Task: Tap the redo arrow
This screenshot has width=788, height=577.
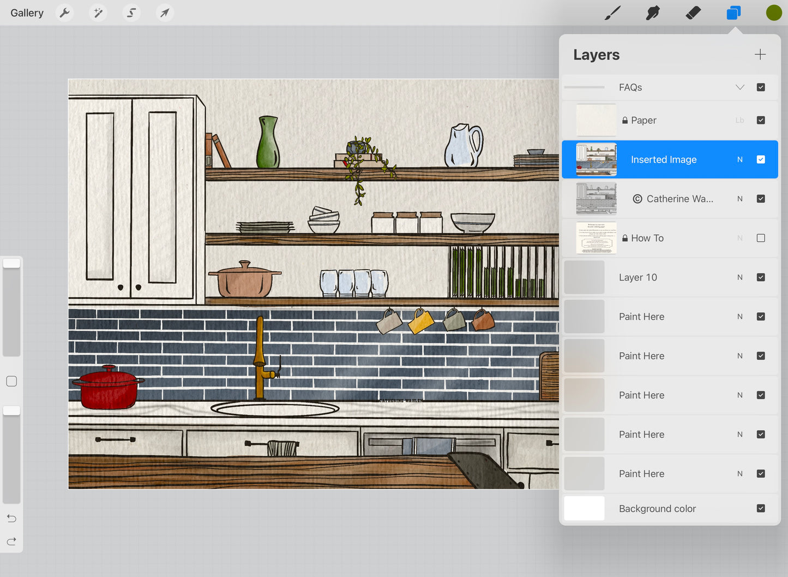Action: 11,542
